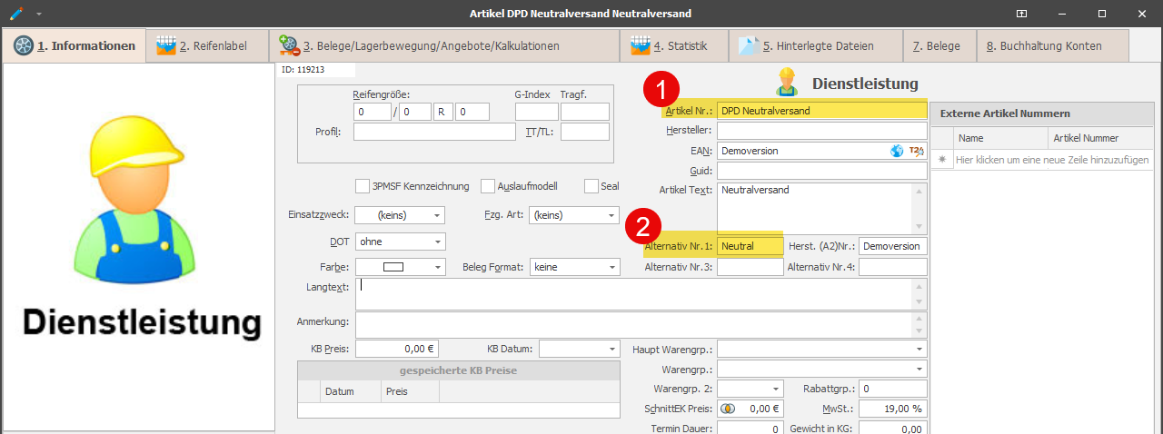Click the Datum column header in gespeicherte KB Preise
The width and height of the screenshot is (1163, 434).
coord(351,391)
